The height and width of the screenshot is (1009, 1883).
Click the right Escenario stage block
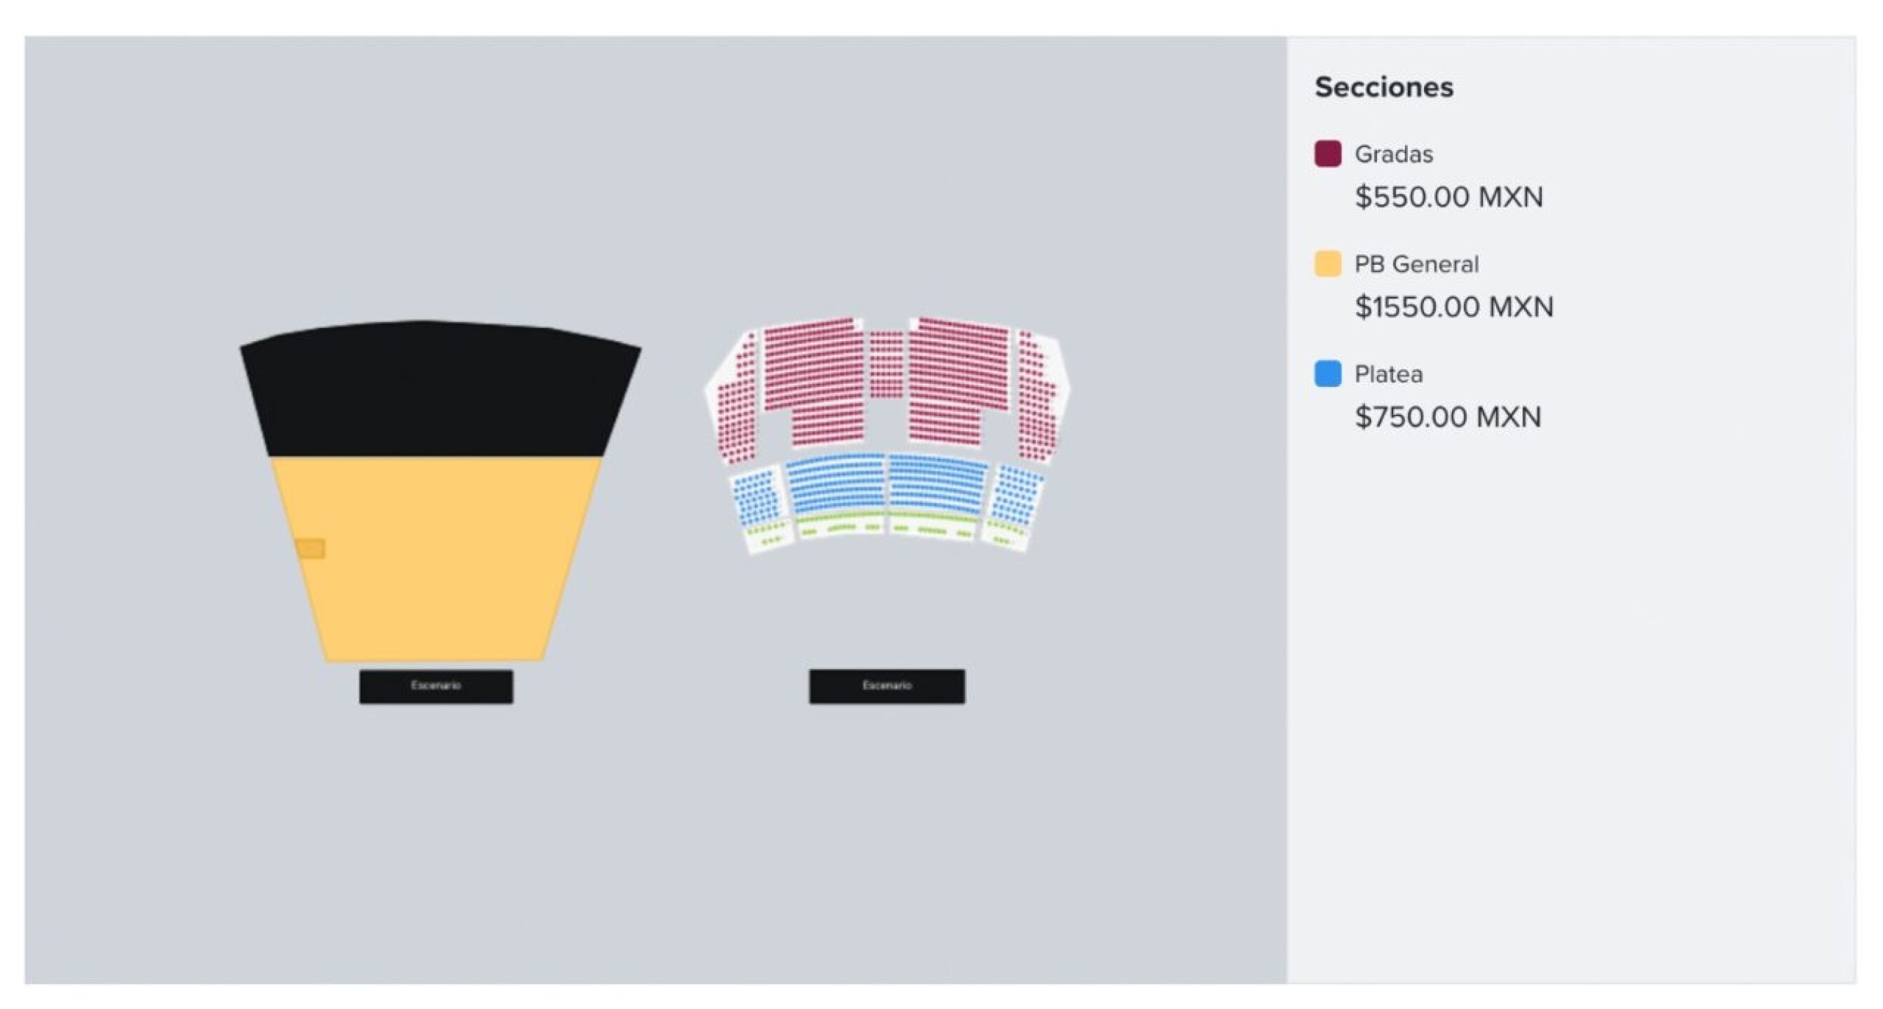tap(886, 686)
